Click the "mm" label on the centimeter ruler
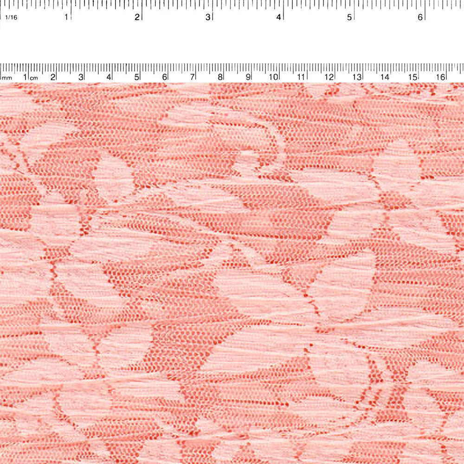The image size is (464, 464). click(x=6, y=78)
